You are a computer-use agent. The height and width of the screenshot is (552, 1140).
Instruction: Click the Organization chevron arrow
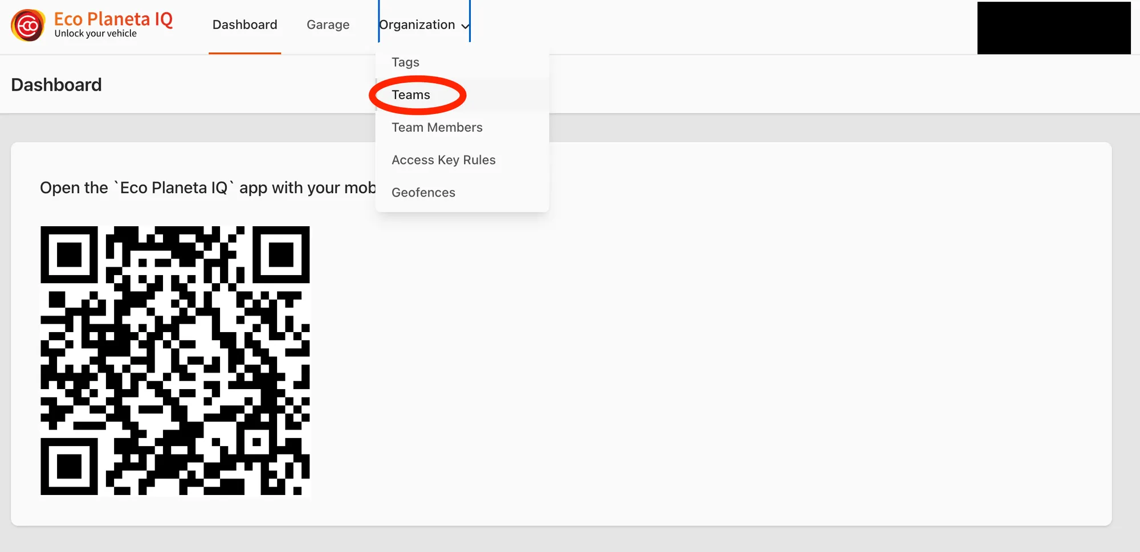tap(465, 26)
